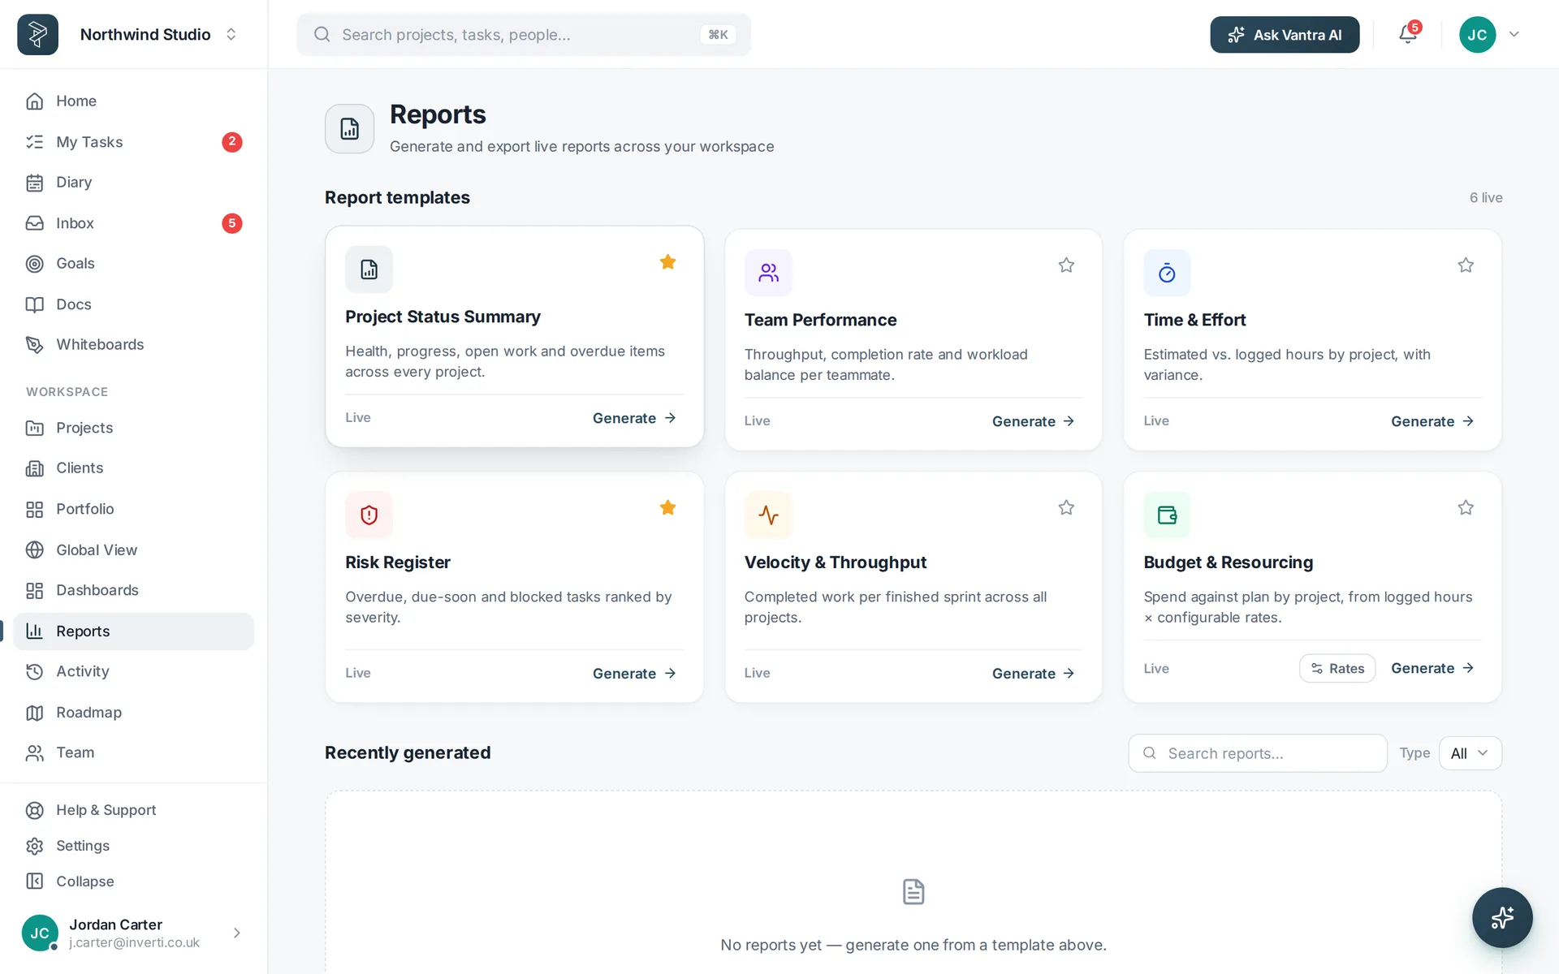Viewport: 1559px width, 974px height.
Task: Unfavorite the Risk Register star
Action: [667, 507]
